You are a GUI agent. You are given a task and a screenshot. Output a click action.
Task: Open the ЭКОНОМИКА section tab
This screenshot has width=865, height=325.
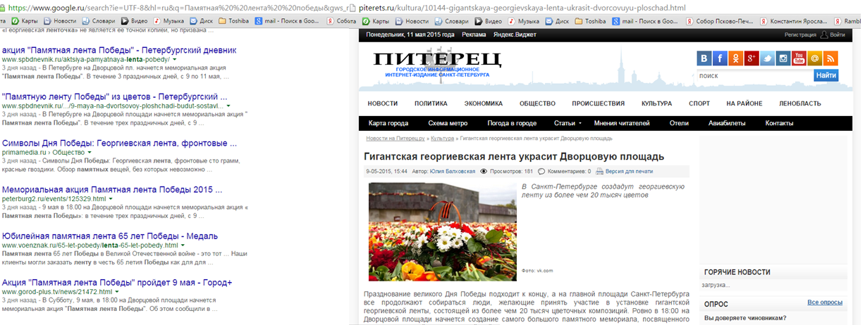[484, 103]
